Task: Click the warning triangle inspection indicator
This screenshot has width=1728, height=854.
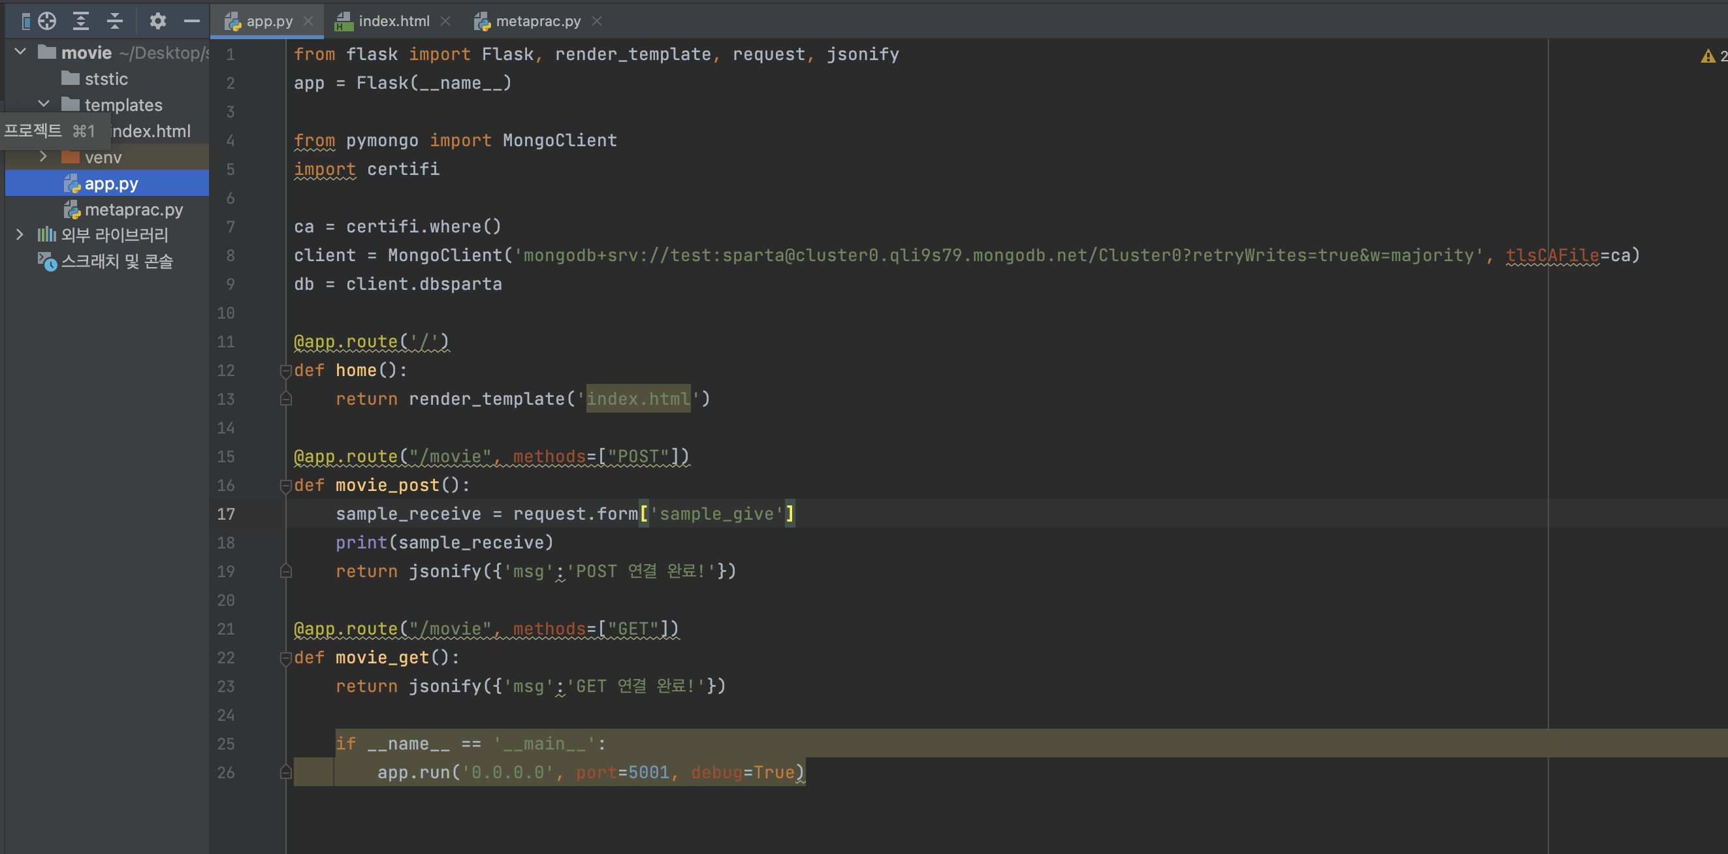Action: click(1708, 56)
